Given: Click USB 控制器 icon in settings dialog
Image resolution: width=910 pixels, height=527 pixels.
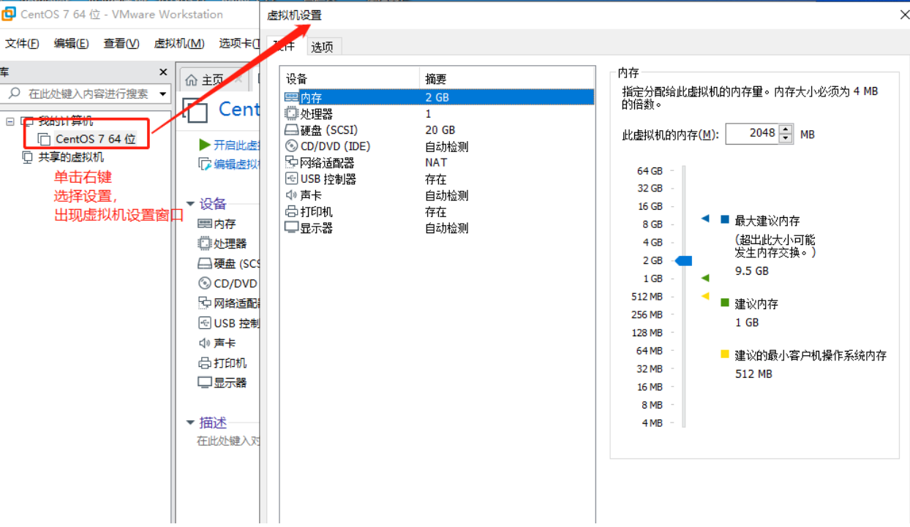Looking at the screenshot, I should click(291, 179).
